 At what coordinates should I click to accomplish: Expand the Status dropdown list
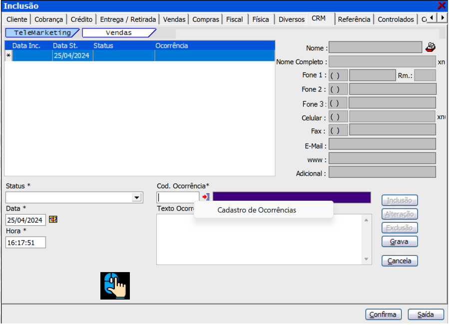136,198
